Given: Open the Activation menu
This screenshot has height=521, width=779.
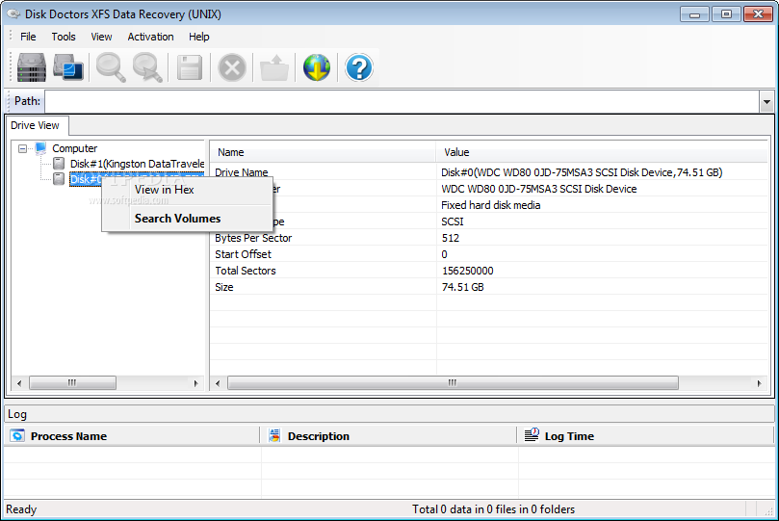Looking at the screenshot, I should coord(150,37).
